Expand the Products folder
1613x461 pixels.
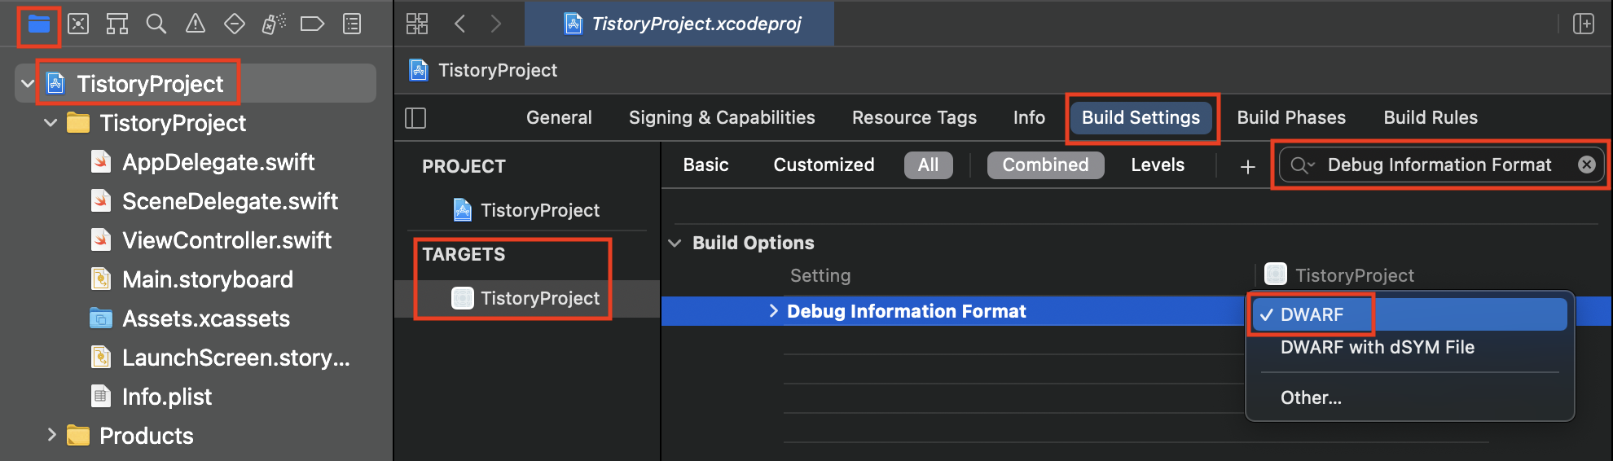(x=51, y=435)
